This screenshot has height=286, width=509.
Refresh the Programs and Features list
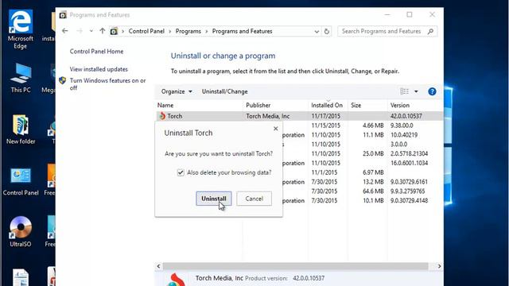(327, 32)
